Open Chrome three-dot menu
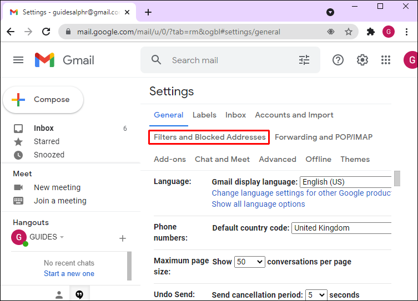Viewport: 418px width, 301px height. 406,32
